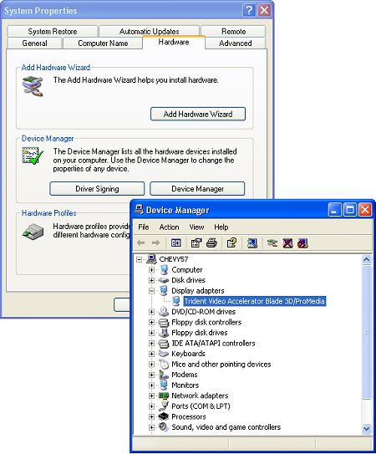Open Properties via the toolbar icon

196,242
